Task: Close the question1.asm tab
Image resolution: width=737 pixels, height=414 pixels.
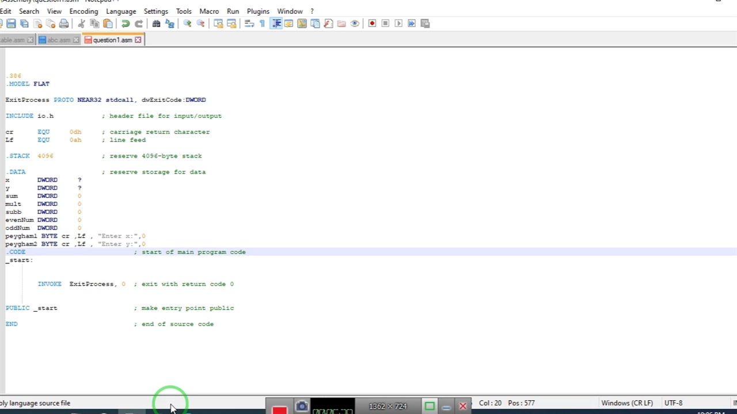Action: pos(138,40)
